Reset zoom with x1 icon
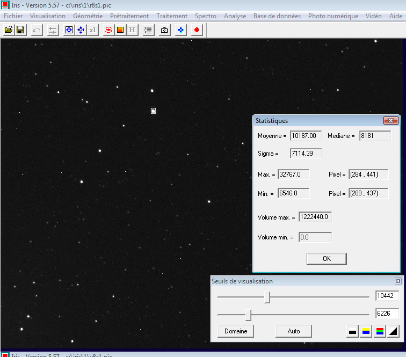The image size is (406, 357). click(93, 30)
